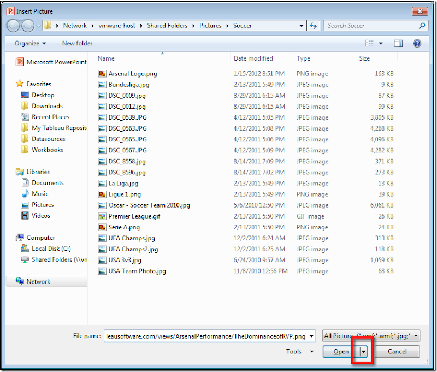Viewport: 437px width, 372px height.
Task: Click the Desktop icon in Favorites
Action: (25, 95)
